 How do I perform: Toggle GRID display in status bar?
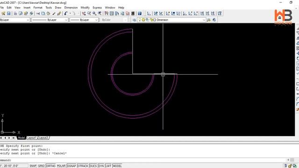click(x=41, y=166)
